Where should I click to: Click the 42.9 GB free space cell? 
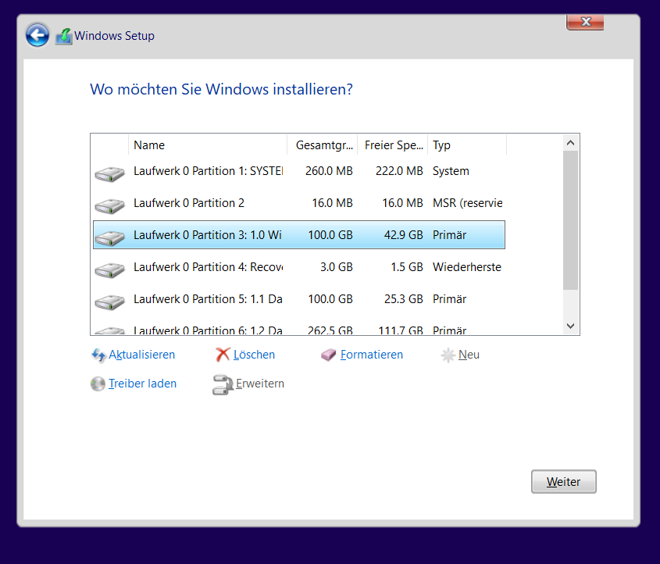pos(403,235)
